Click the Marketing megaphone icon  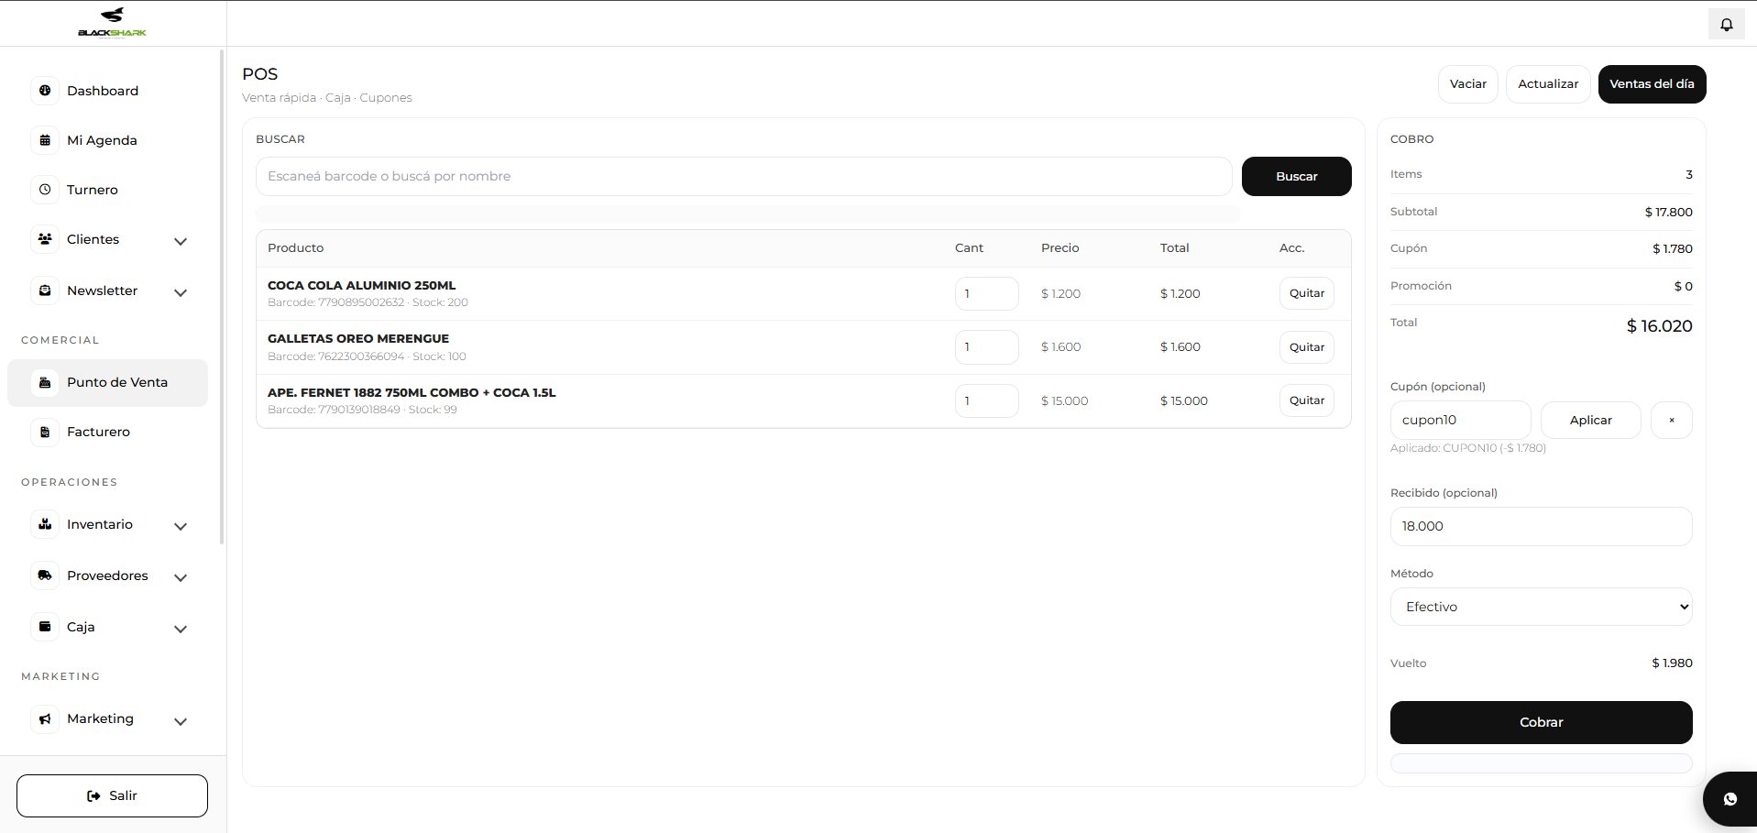(45, 718)
